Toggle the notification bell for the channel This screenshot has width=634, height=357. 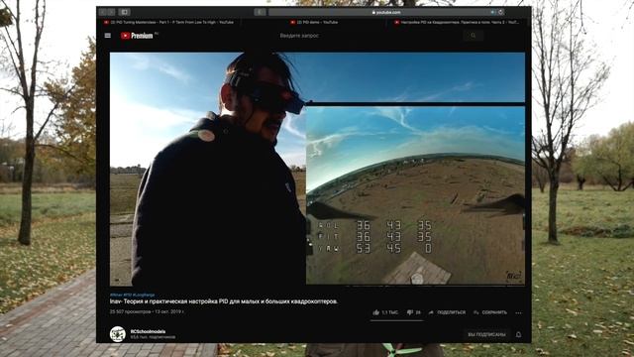[518, 335]
